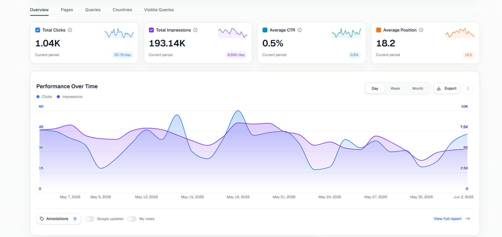Click the Performance Over Time heading
502x237 pixels.
(67, 86)
